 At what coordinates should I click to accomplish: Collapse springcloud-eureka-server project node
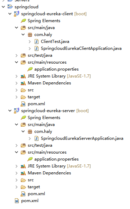click(10, 110)
